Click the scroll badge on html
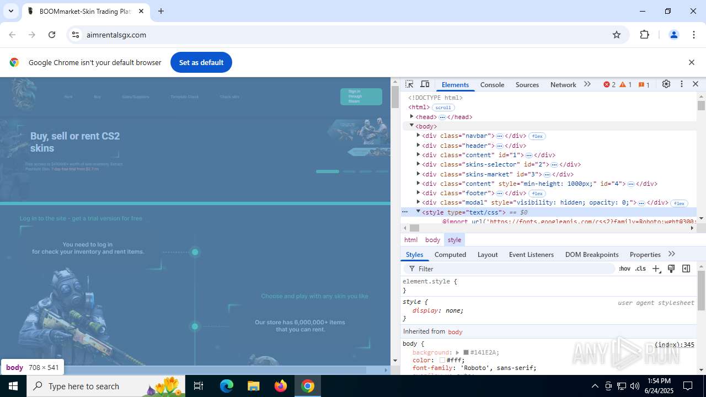Image resolution: width=706 pixels, height=397 pixels. tap(443, 108)
